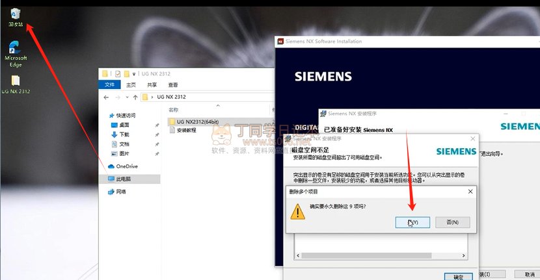Screen dimensions: 540x280
Task: Click the quick access toolbar dropdown arrow
Action: point(134,74)
